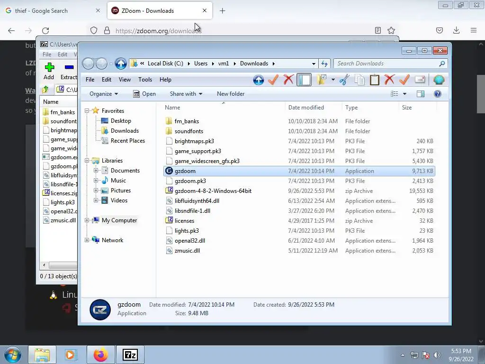Click the folder options icon with the checkbox

point(322,80)
